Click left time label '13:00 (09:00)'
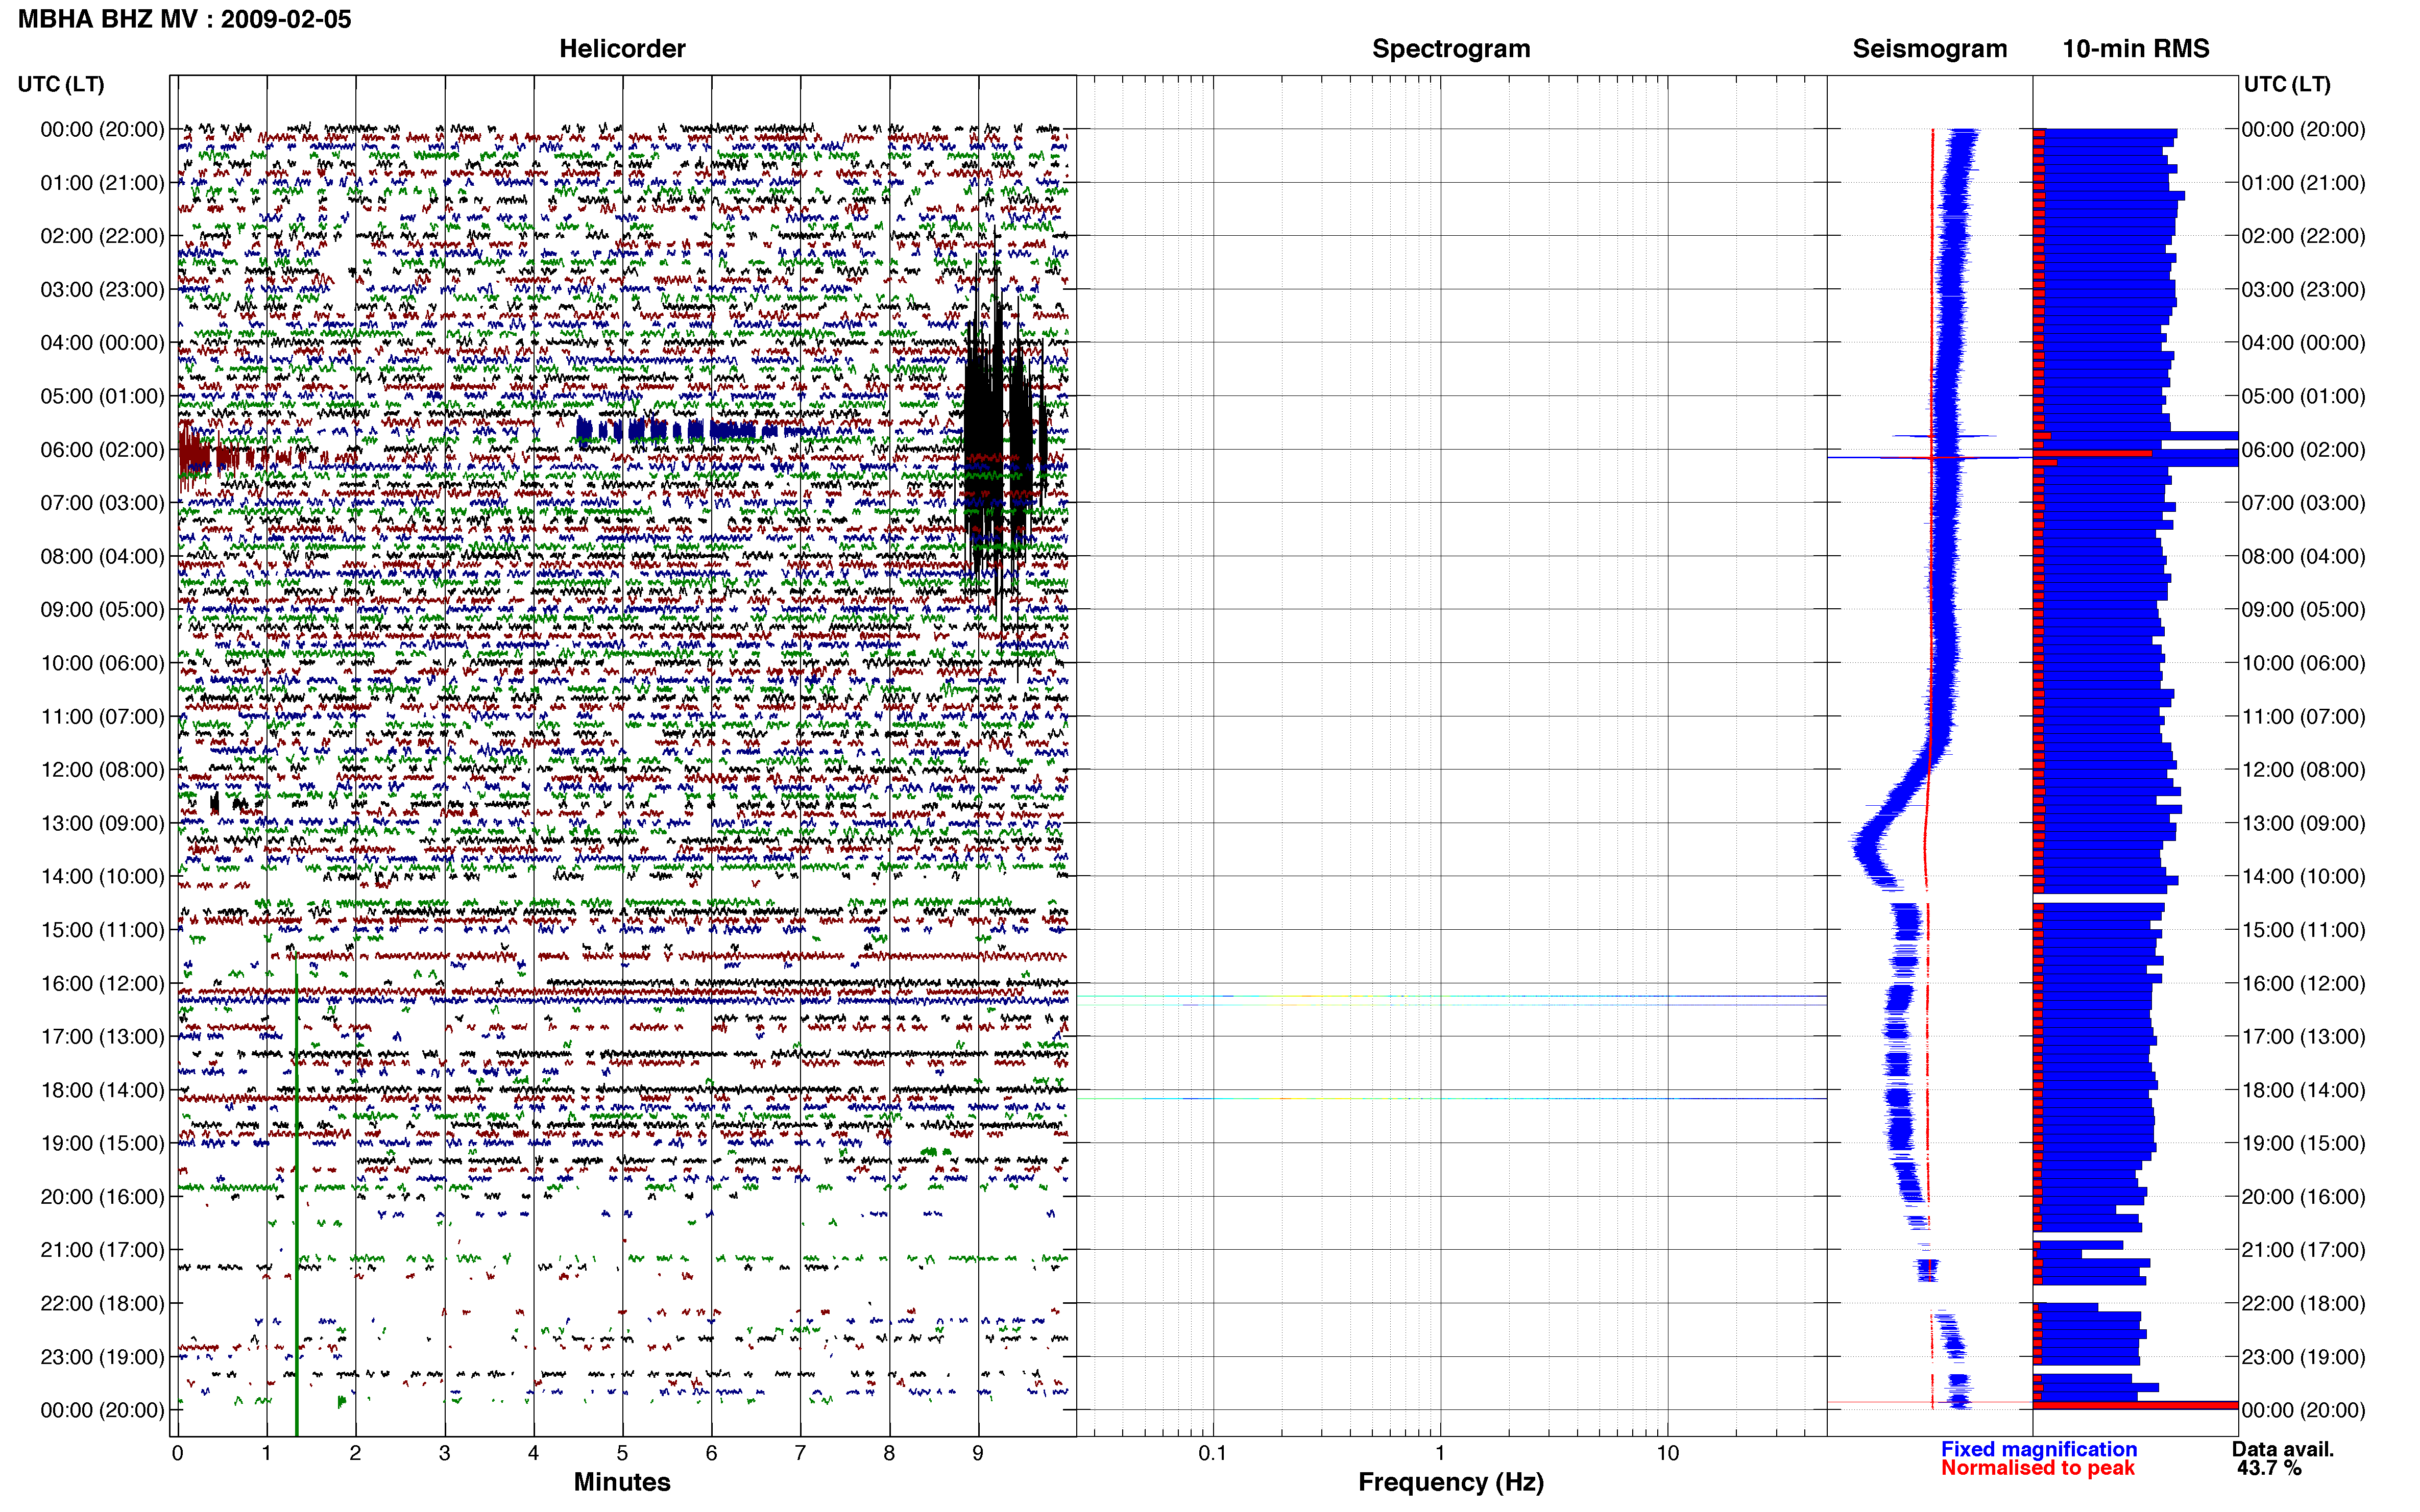 click(x=102, y=823)
